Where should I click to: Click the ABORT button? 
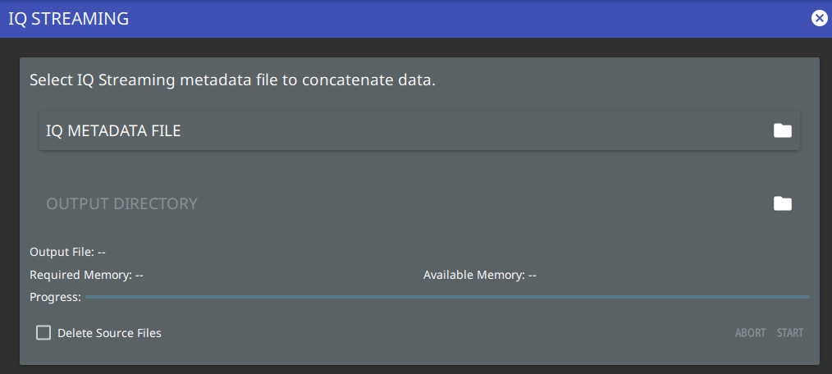pos(750,333)
